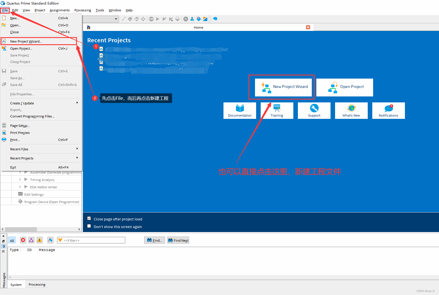Click the compilation report toolbar icon
The image size is (439, 295).
177,19
